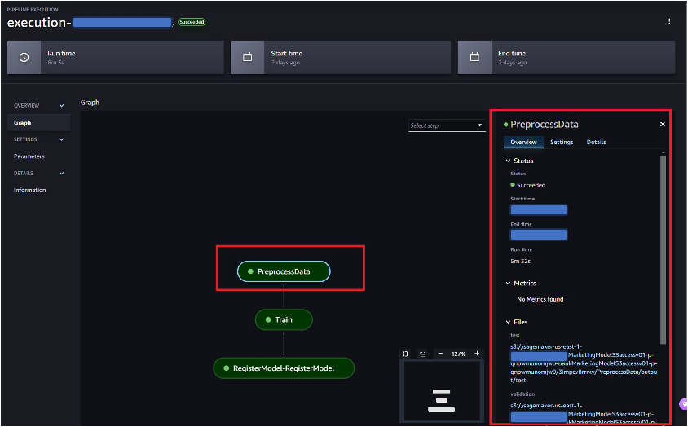The height and width of the screenshot is (427, 688).
Task: Collapse the Status section in the panel
Action: click(x=508, y=161)
